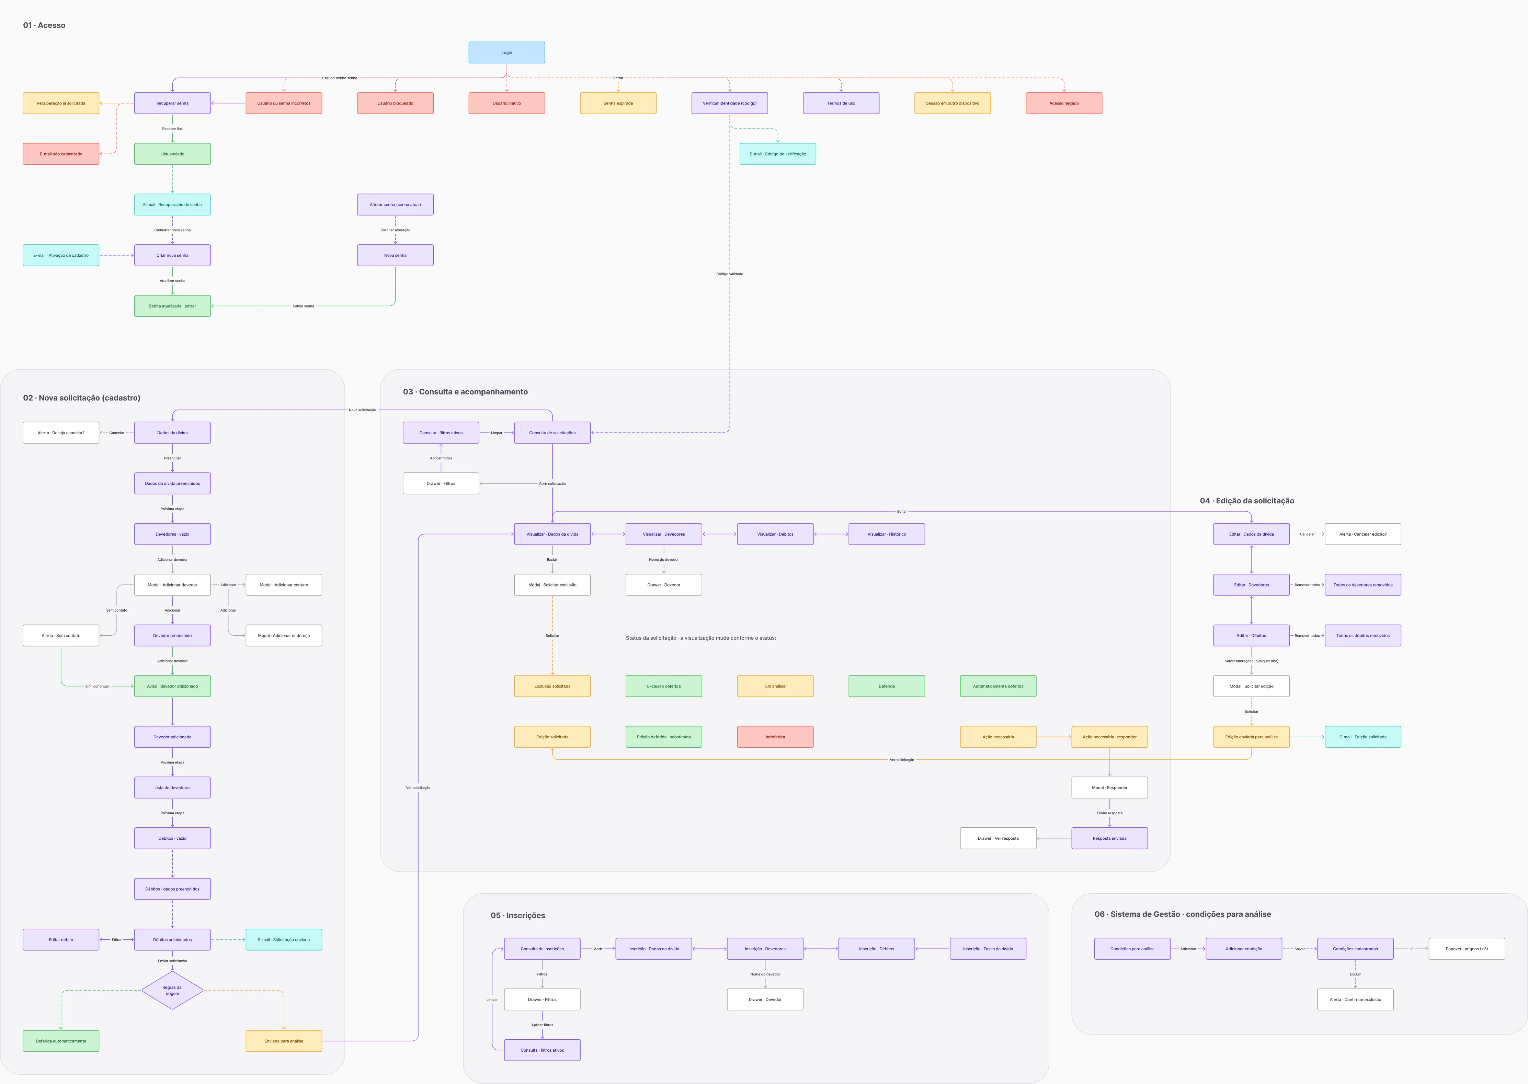Viewport: 1528px width, 1084px height.
Task: Select the Indeferida status box
Action: [x=775, y=738]
